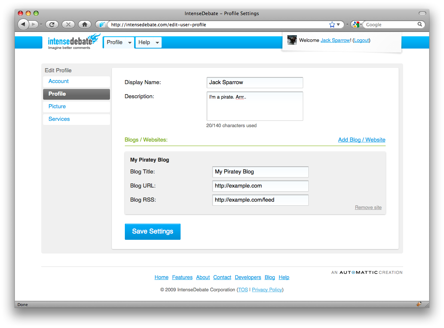Viewport: 444px width, 328px height.
Task: Click the Logout link
Action: (x=362, y=40)
